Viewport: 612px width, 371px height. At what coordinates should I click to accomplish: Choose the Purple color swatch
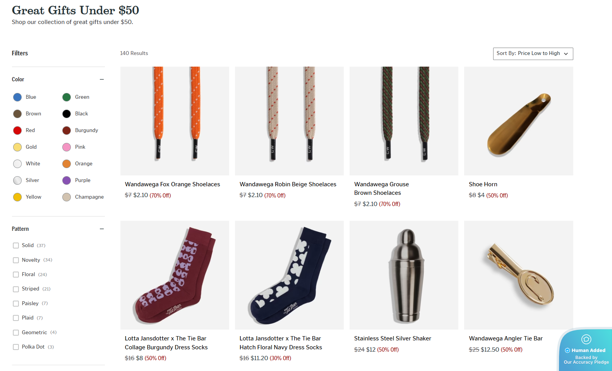tap(67, 180)
